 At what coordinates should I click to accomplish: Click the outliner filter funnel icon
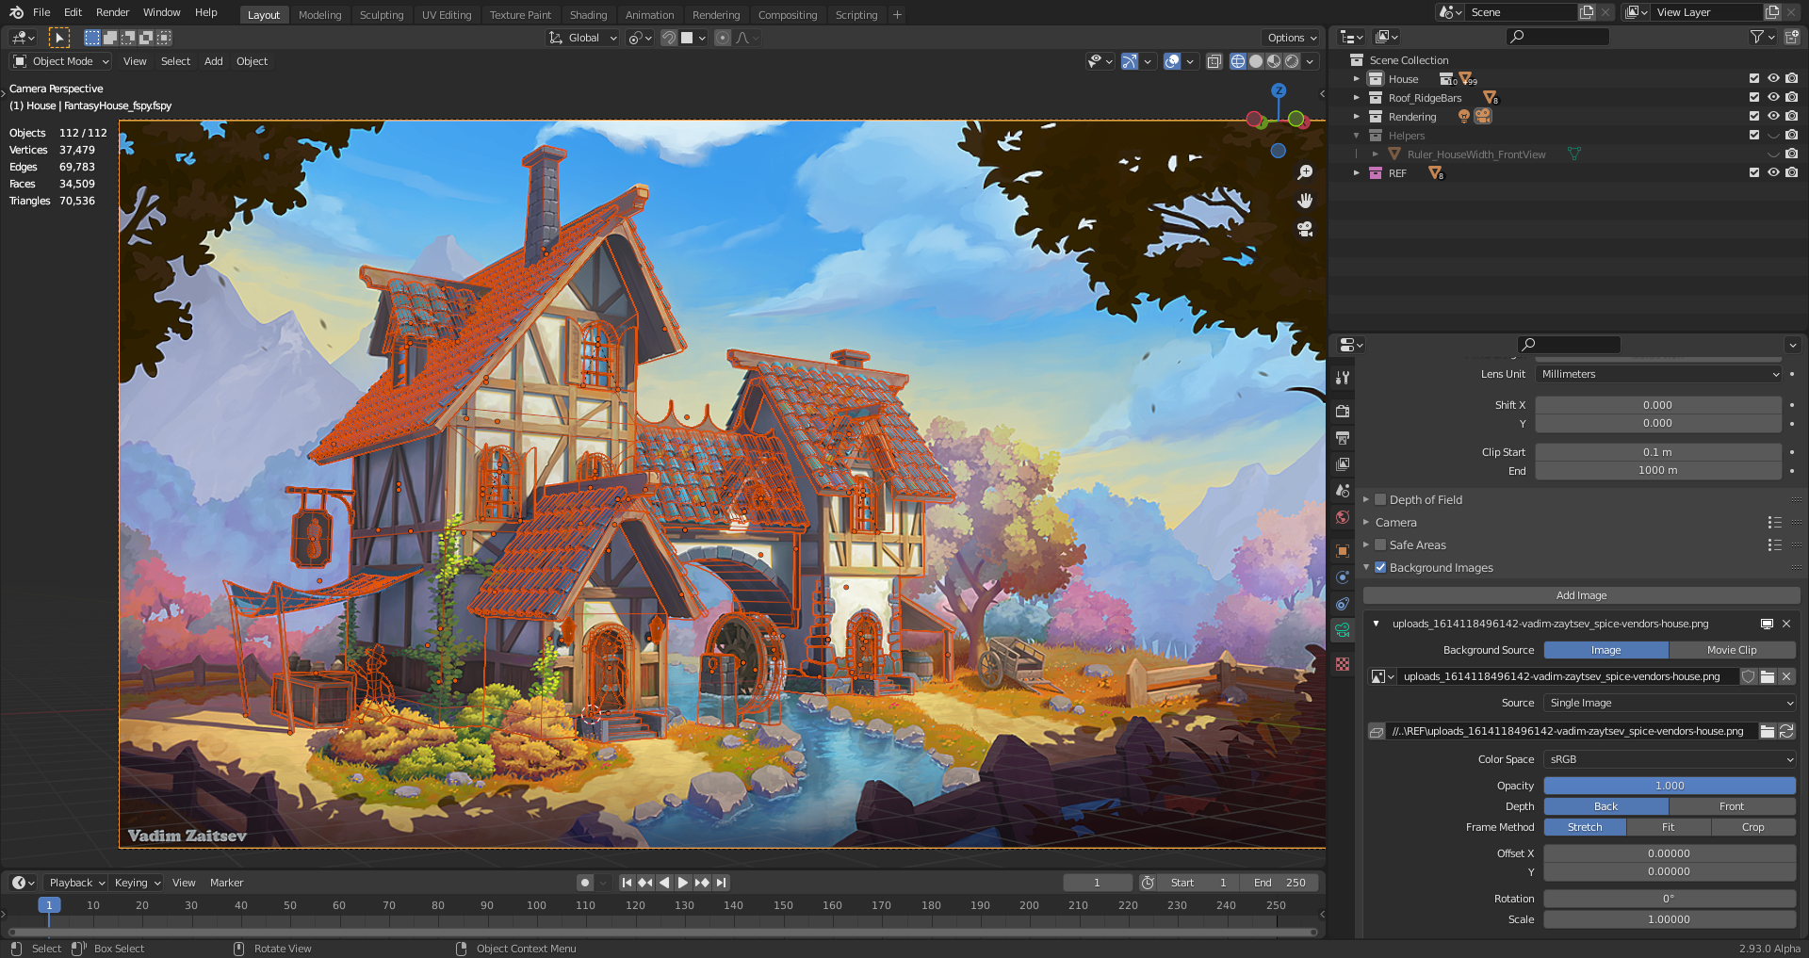click(x=1757, y=37)
